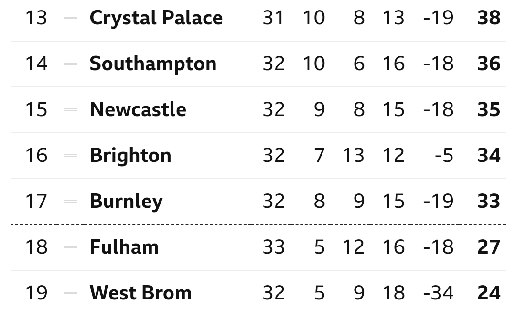Click Crystal Palace's points total of 38
516x310 pixels.
tap(489, 18)
